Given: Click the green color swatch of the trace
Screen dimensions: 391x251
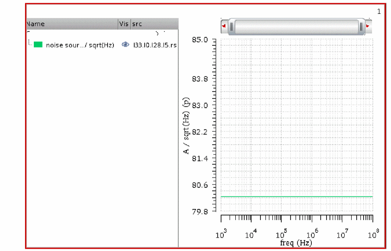Looking at the screenshot, I should coord(38,44).
